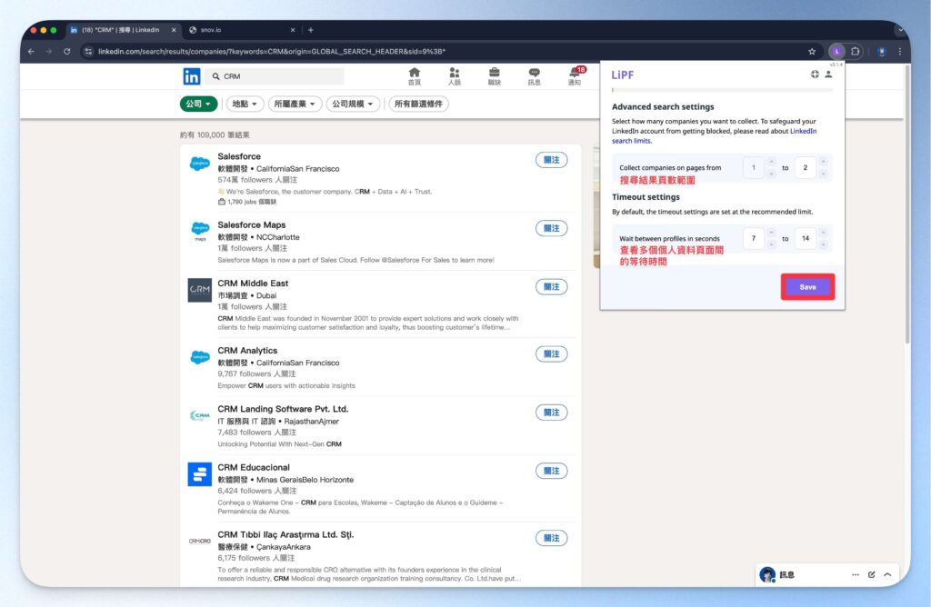Compose a new message in messaging bar
The height and width of the screenshot is (607, 931).
(x=871, y=574)
